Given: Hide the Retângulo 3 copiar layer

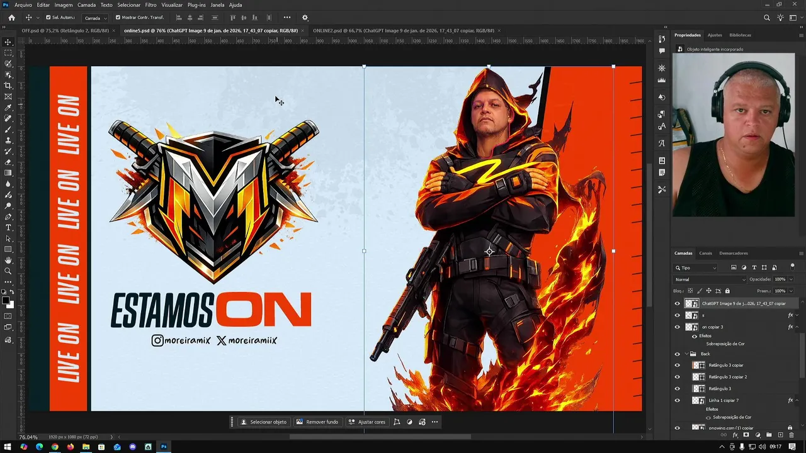Looking at the screenshot, I should pos(678,365).
